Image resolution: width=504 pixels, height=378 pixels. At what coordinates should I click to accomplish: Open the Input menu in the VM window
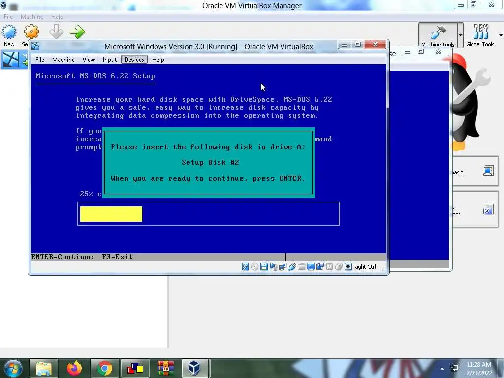(110, 60)
